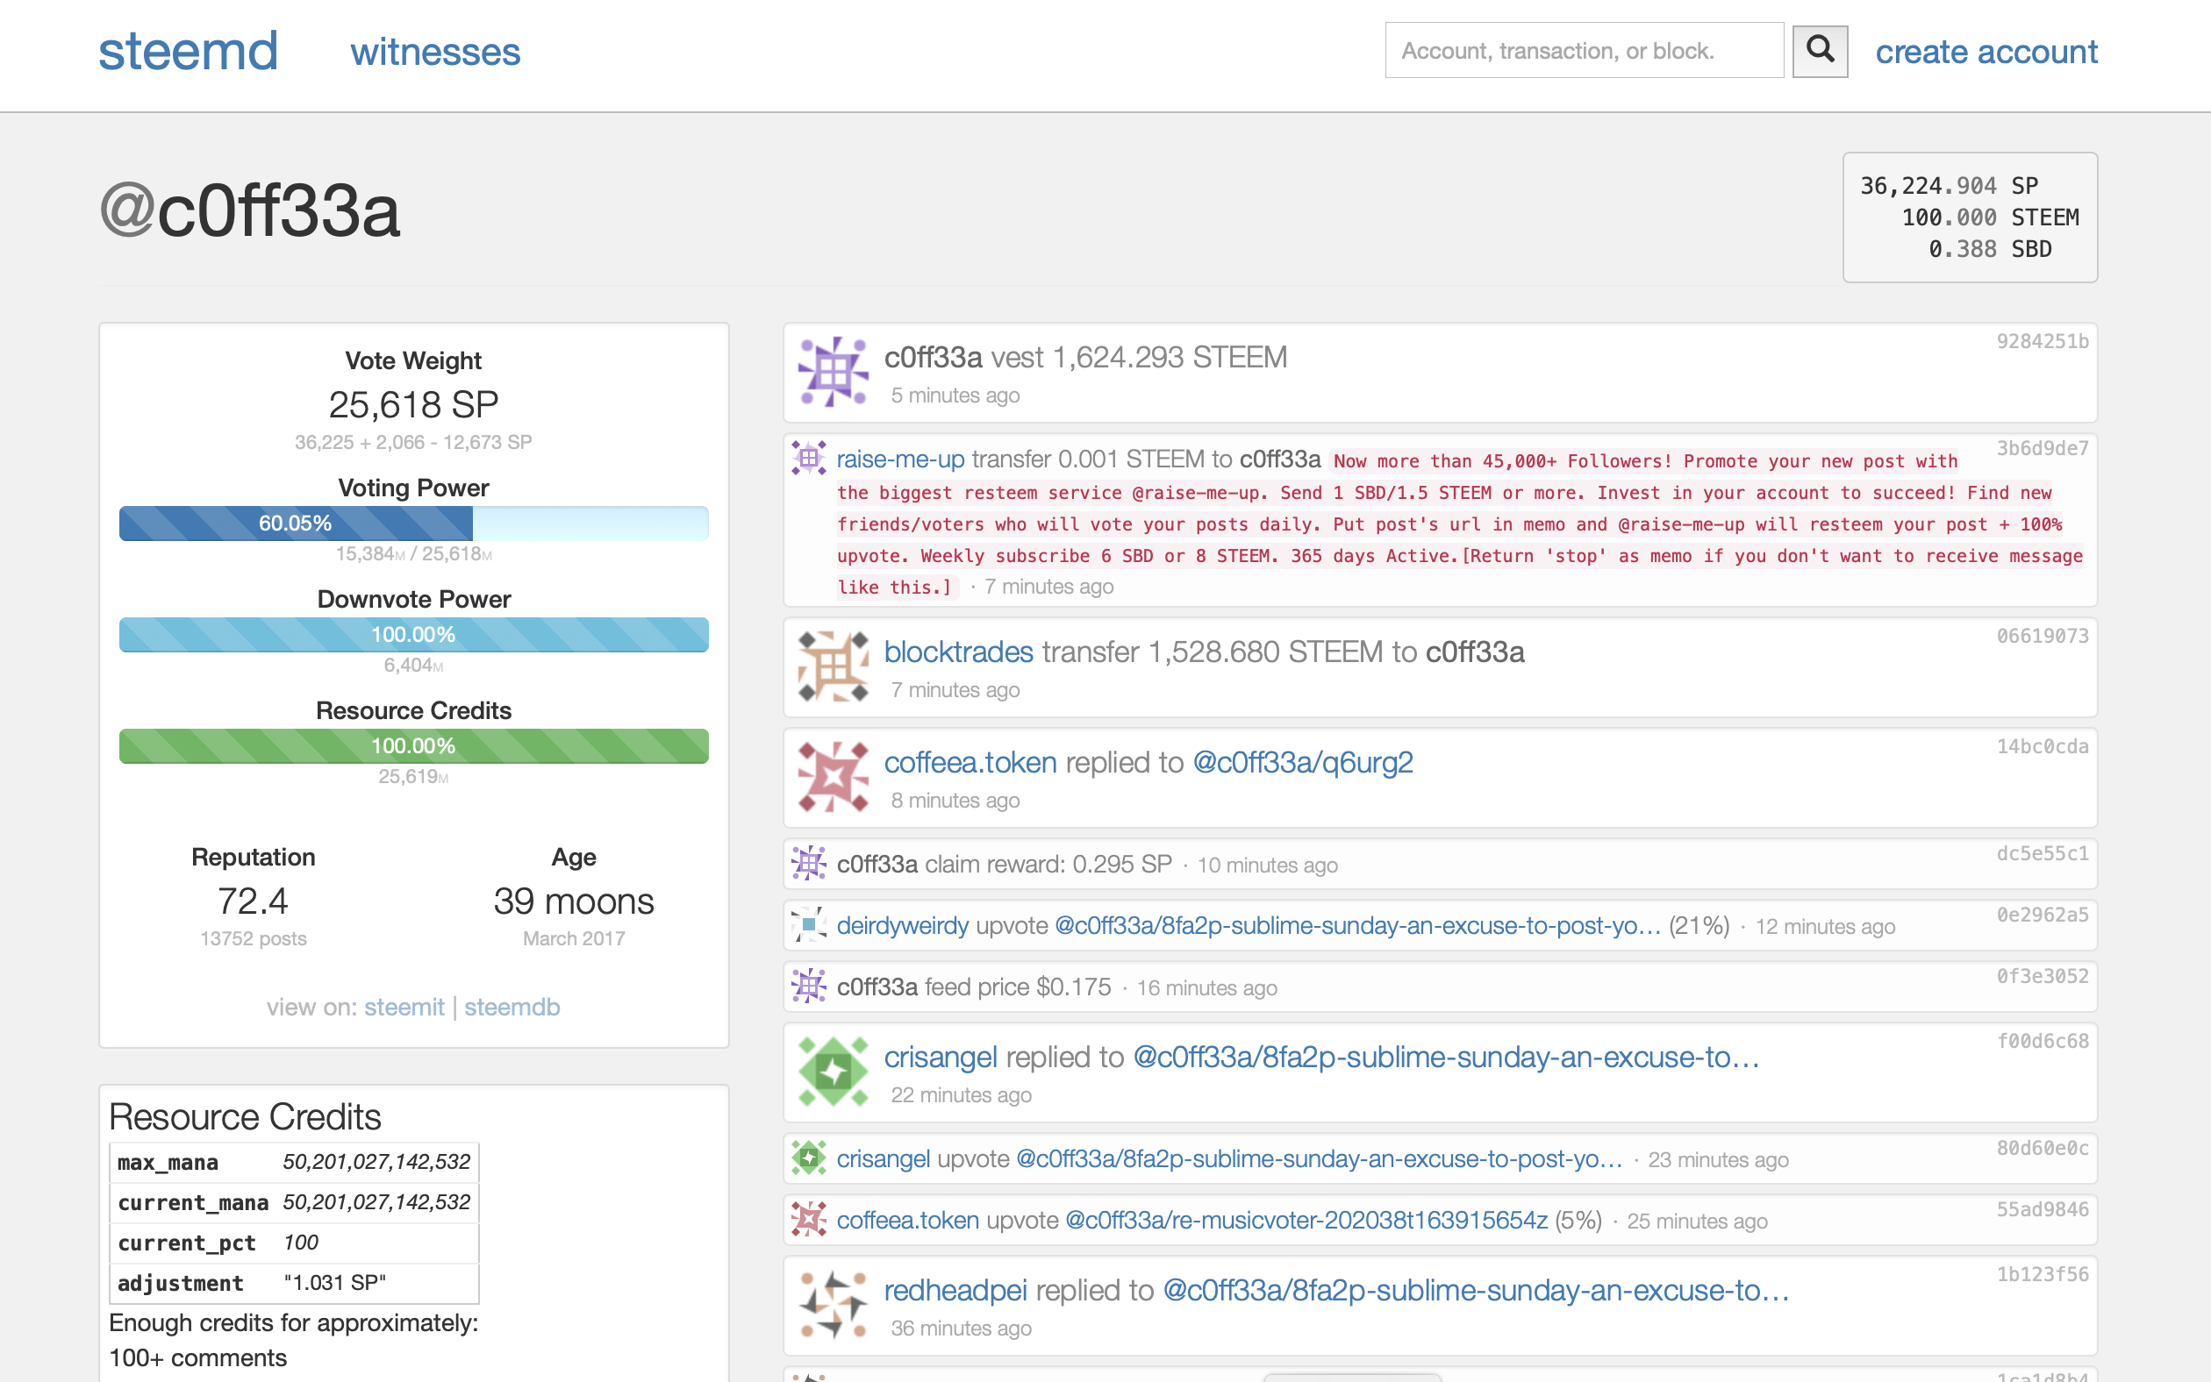Image resolution: width=2211 pixels, height=1382 pixels.
Task: Open crisangel link in replied row
Action: (940, 1058)
